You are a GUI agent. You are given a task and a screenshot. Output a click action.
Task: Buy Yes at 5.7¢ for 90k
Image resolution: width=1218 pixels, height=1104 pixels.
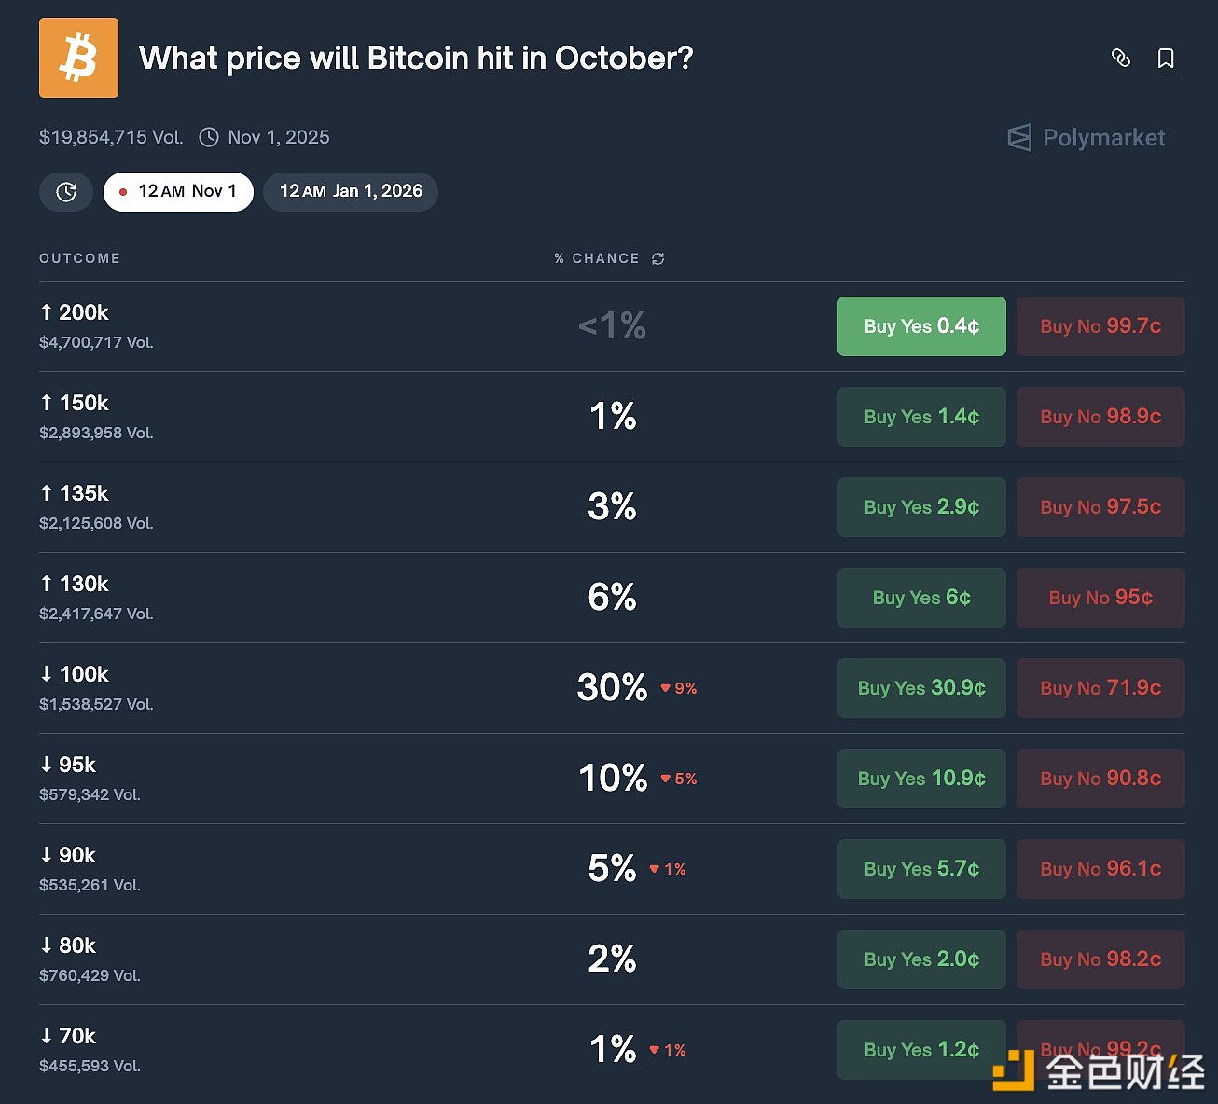pos(921,869)
